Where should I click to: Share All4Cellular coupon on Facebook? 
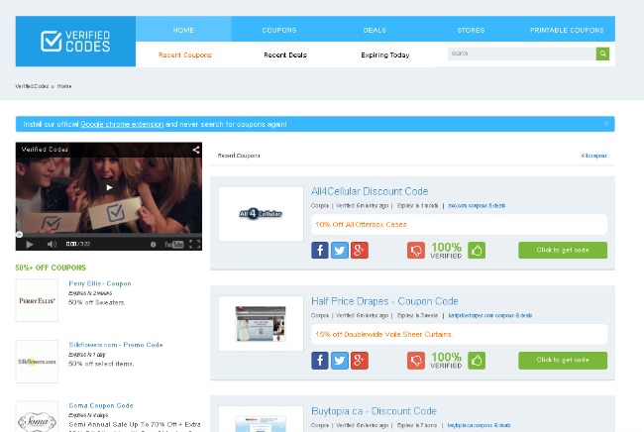tap(320, 250)
